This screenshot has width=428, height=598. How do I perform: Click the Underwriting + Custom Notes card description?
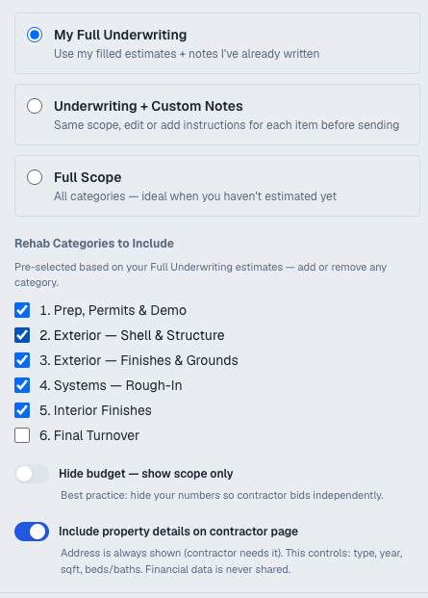(227, 125)
